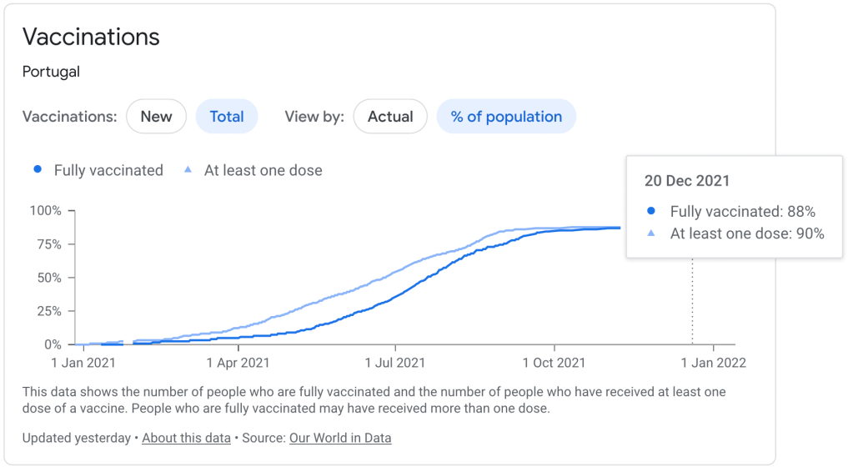Open the About this data link
853x472 pixels.
[186, 438]
